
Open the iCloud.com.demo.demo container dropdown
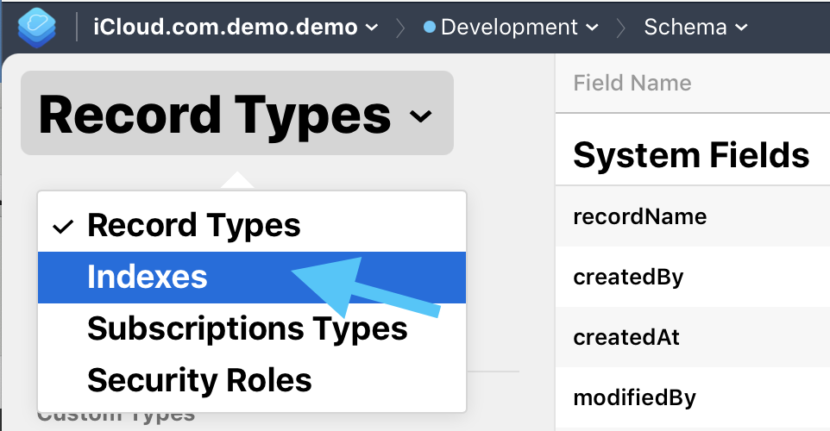[236, 27]
